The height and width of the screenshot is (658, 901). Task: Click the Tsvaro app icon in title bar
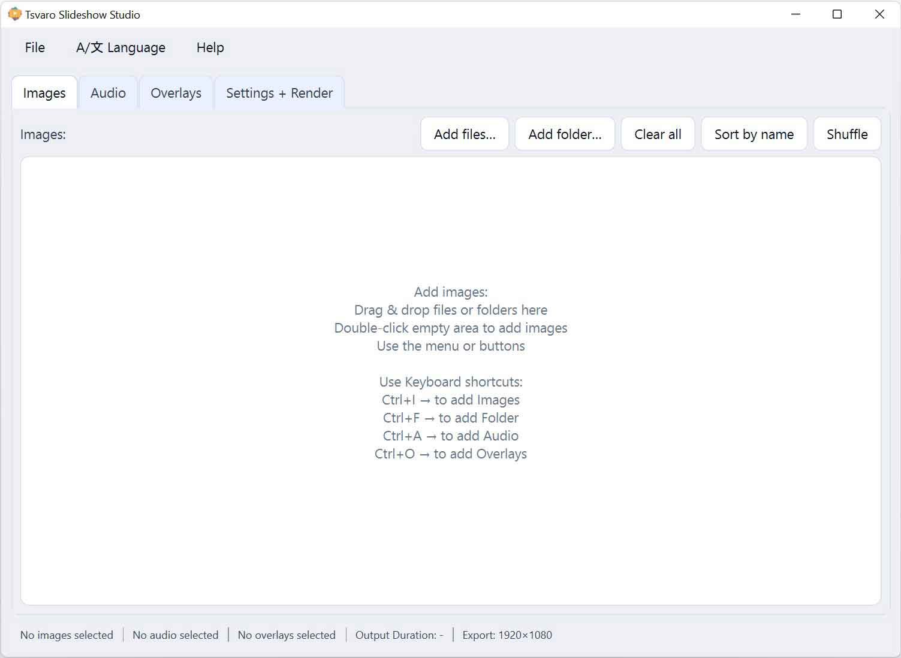[13, 13]
